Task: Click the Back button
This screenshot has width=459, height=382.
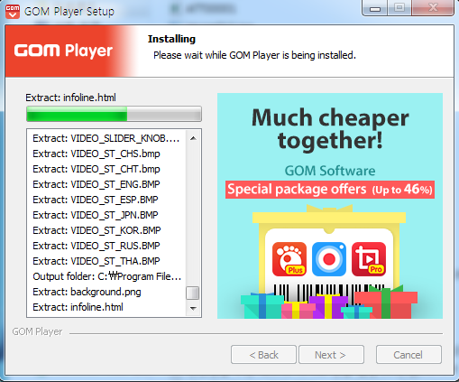Action: [263, 355]
